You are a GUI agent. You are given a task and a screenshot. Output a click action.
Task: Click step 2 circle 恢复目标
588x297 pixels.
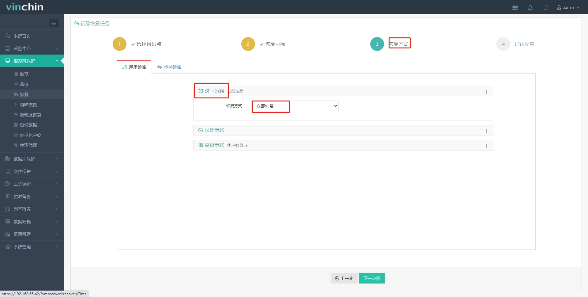coord(248,44)
